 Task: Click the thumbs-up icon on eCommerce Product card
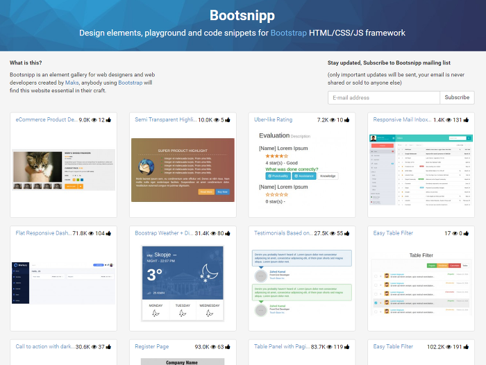pyautogui.click(x=108, y=120)
